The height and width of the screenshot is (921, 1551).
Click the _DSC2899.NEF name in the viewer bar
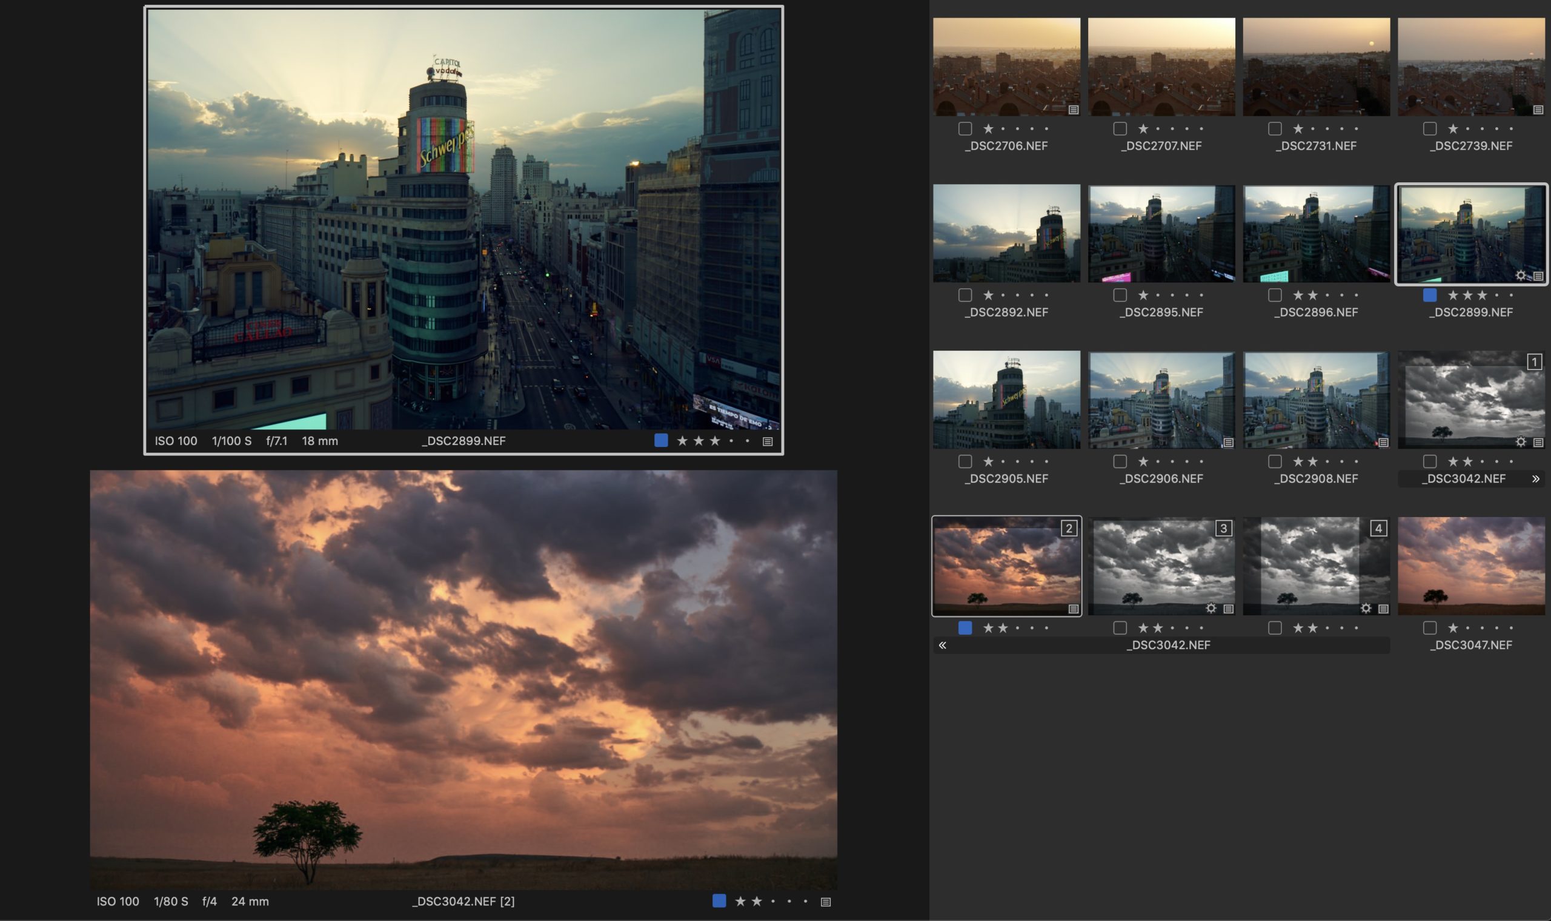464,441
